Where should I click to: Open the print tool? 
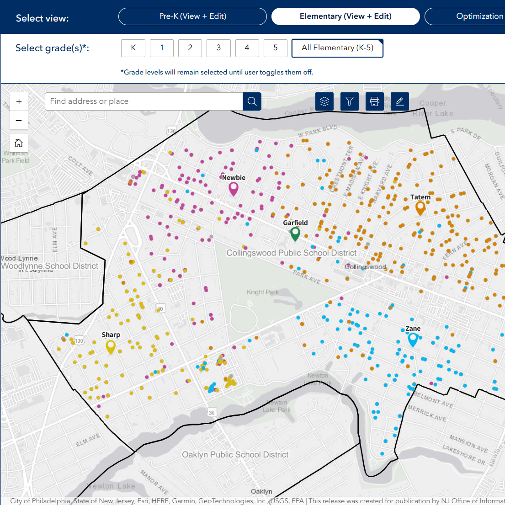point(375,101)
